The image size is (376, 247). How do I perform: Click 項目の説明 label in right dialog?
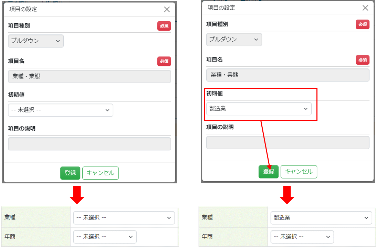pyautogui.click(x=220, y=127)
